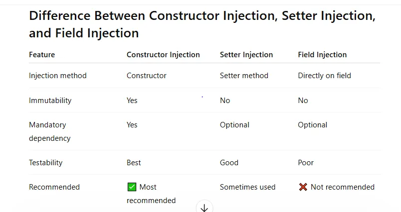Click the Setter method cell
The width and height of the screenshot is (401, 212).
(x=244, y=76)
